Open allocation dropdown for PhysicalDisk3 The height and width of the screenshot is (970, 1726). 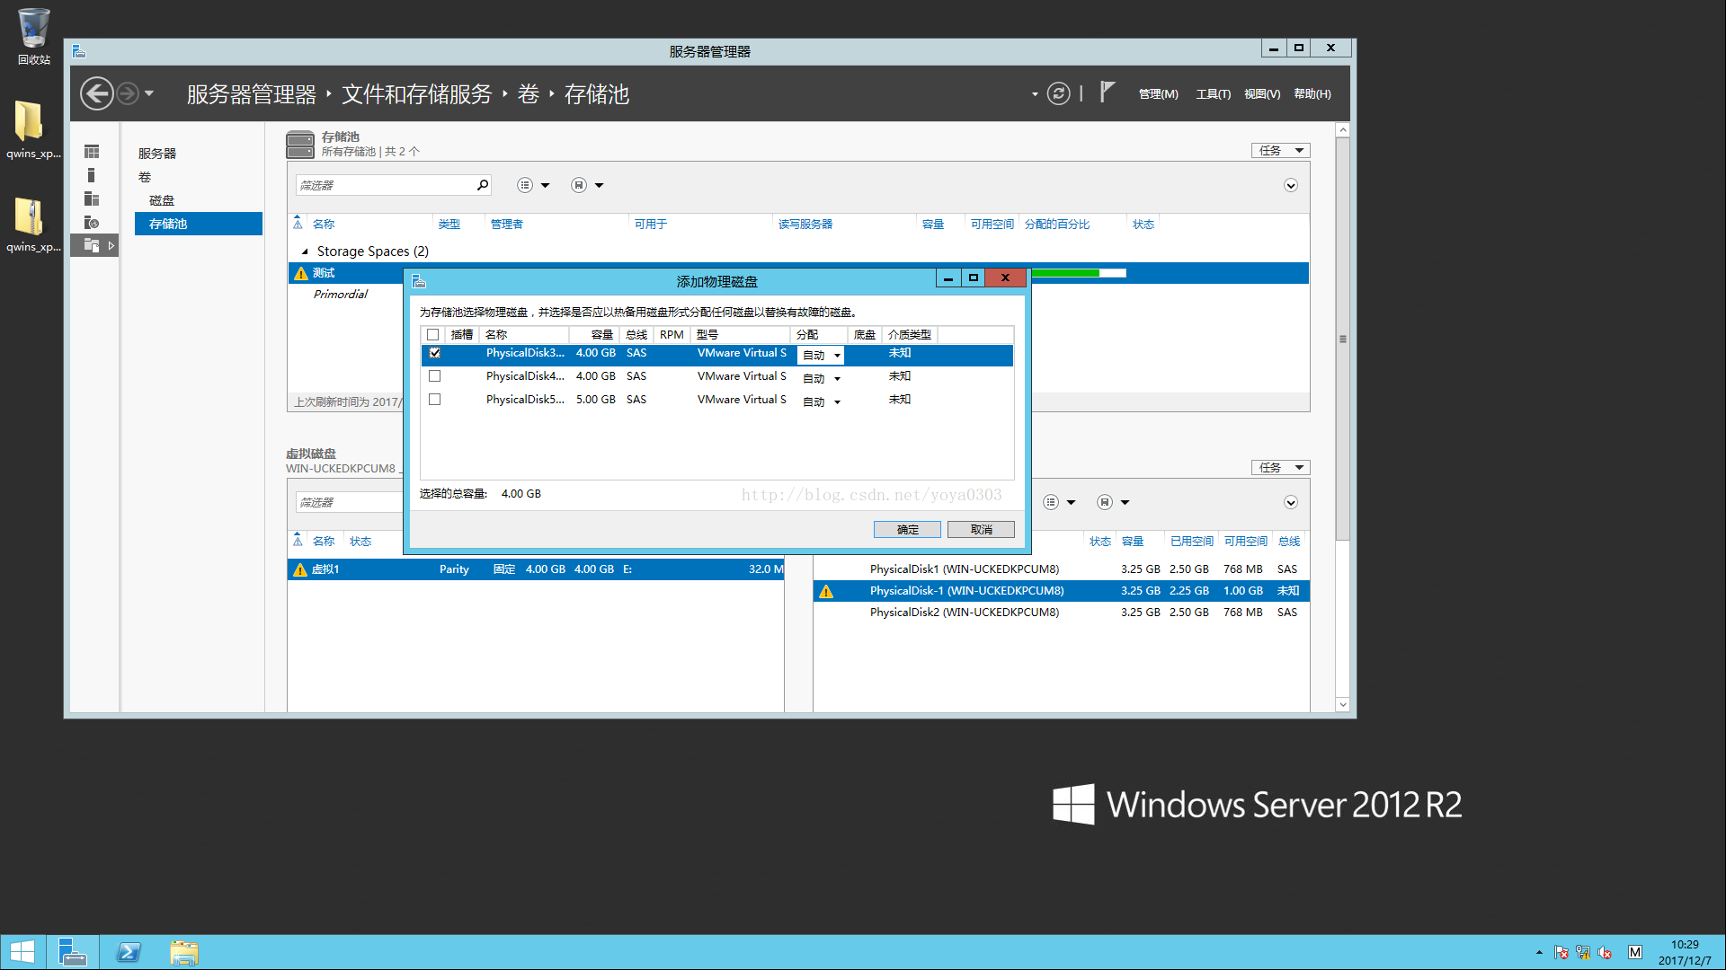click(821, 356)
